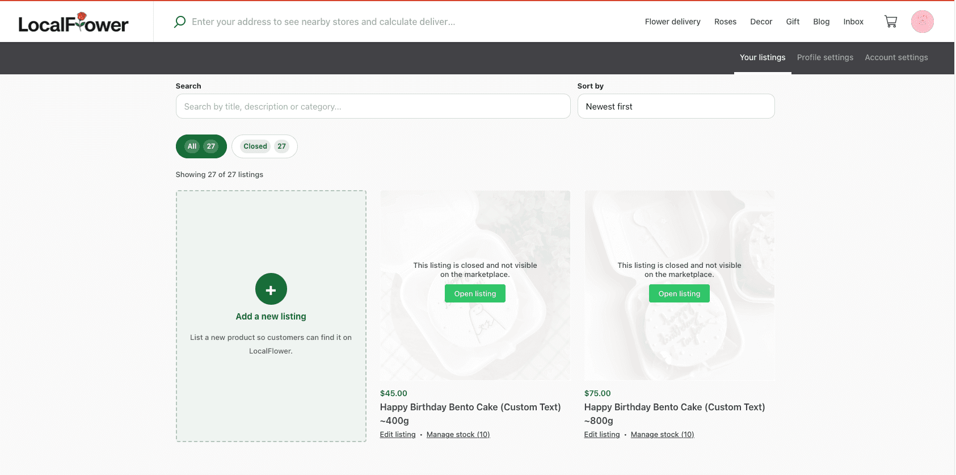This screenshot has height=475, width=956.
Task: Focus the delivery address search bar
Action: pyautogui.click(x=323, y=22)
